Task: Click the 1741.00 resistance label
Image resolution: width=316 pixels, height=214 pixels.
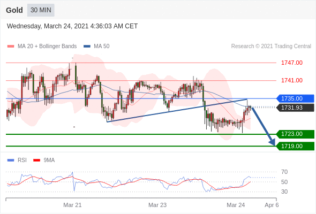Action: [291, 81]
